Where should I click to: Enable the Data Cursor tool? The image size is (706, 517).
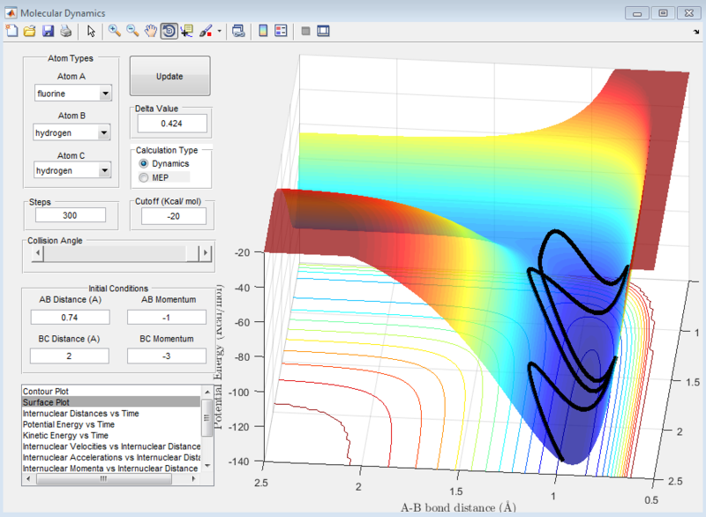pyautogui.click(x=187, y=31)
